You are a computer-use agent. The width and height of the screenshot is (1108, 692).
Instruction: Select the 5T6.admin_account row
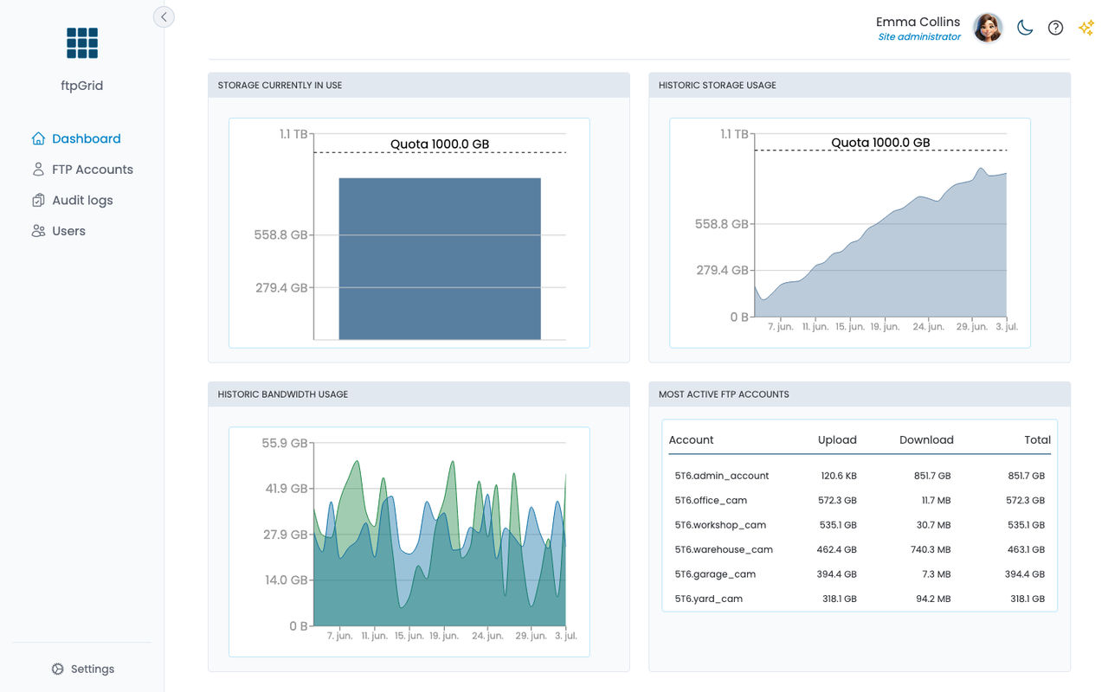click(x=860, y=476)
